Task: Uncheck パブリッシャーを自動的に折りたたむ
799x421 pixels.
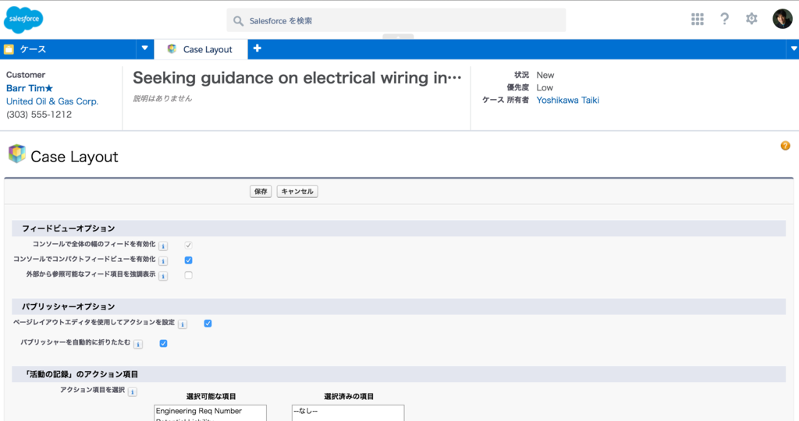Action: coord(164,343)
